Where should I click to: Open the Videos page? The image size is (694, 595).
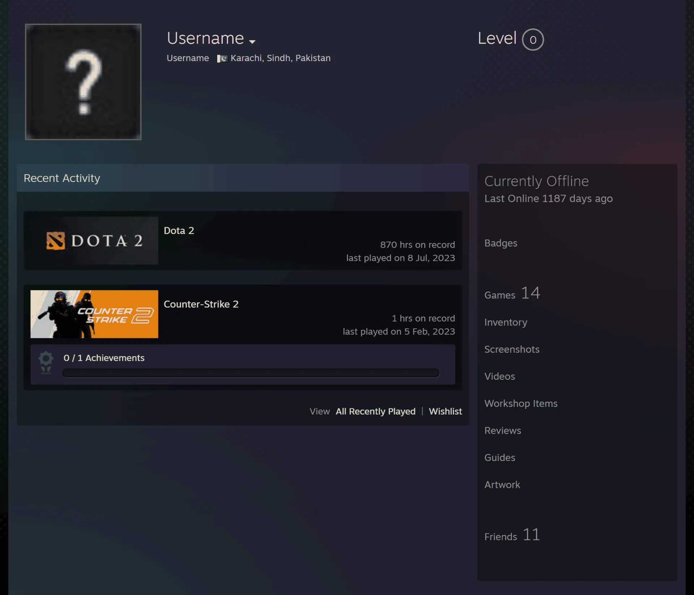tap(500, 377)
